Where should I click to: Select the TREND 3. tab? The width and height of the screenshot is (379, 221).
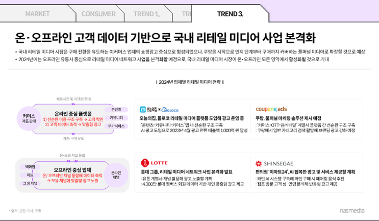[x=230, y=14]
